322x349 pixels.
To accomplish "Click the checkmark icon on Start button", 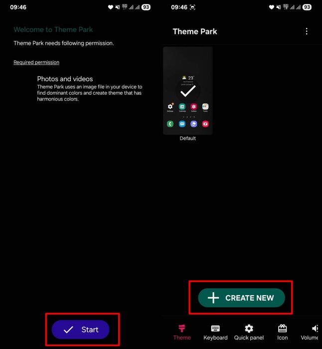I will [x=68, y=330].
